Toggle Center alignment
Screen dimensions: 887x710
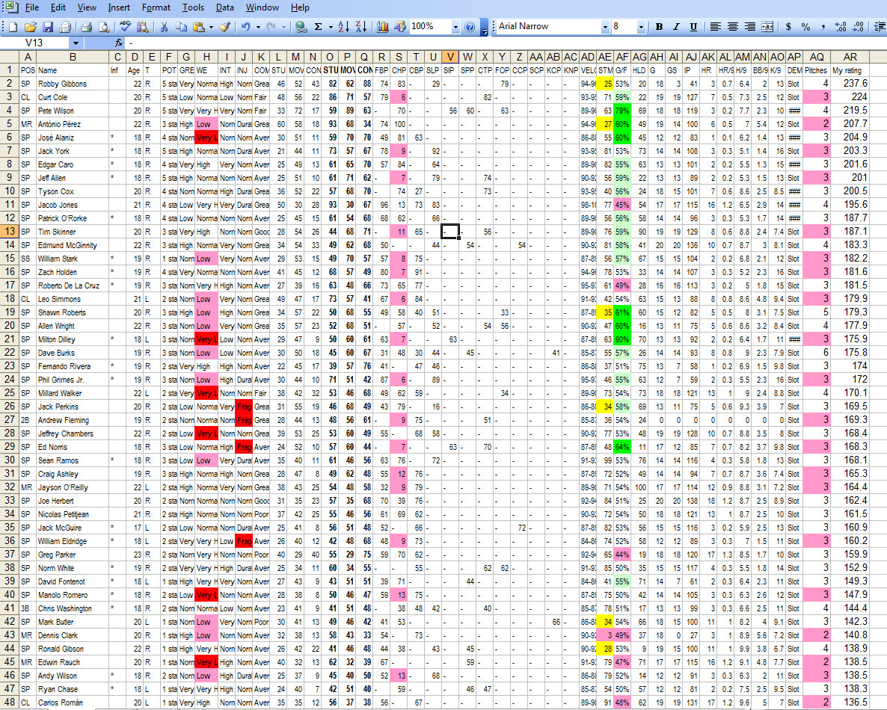point(733,27)
